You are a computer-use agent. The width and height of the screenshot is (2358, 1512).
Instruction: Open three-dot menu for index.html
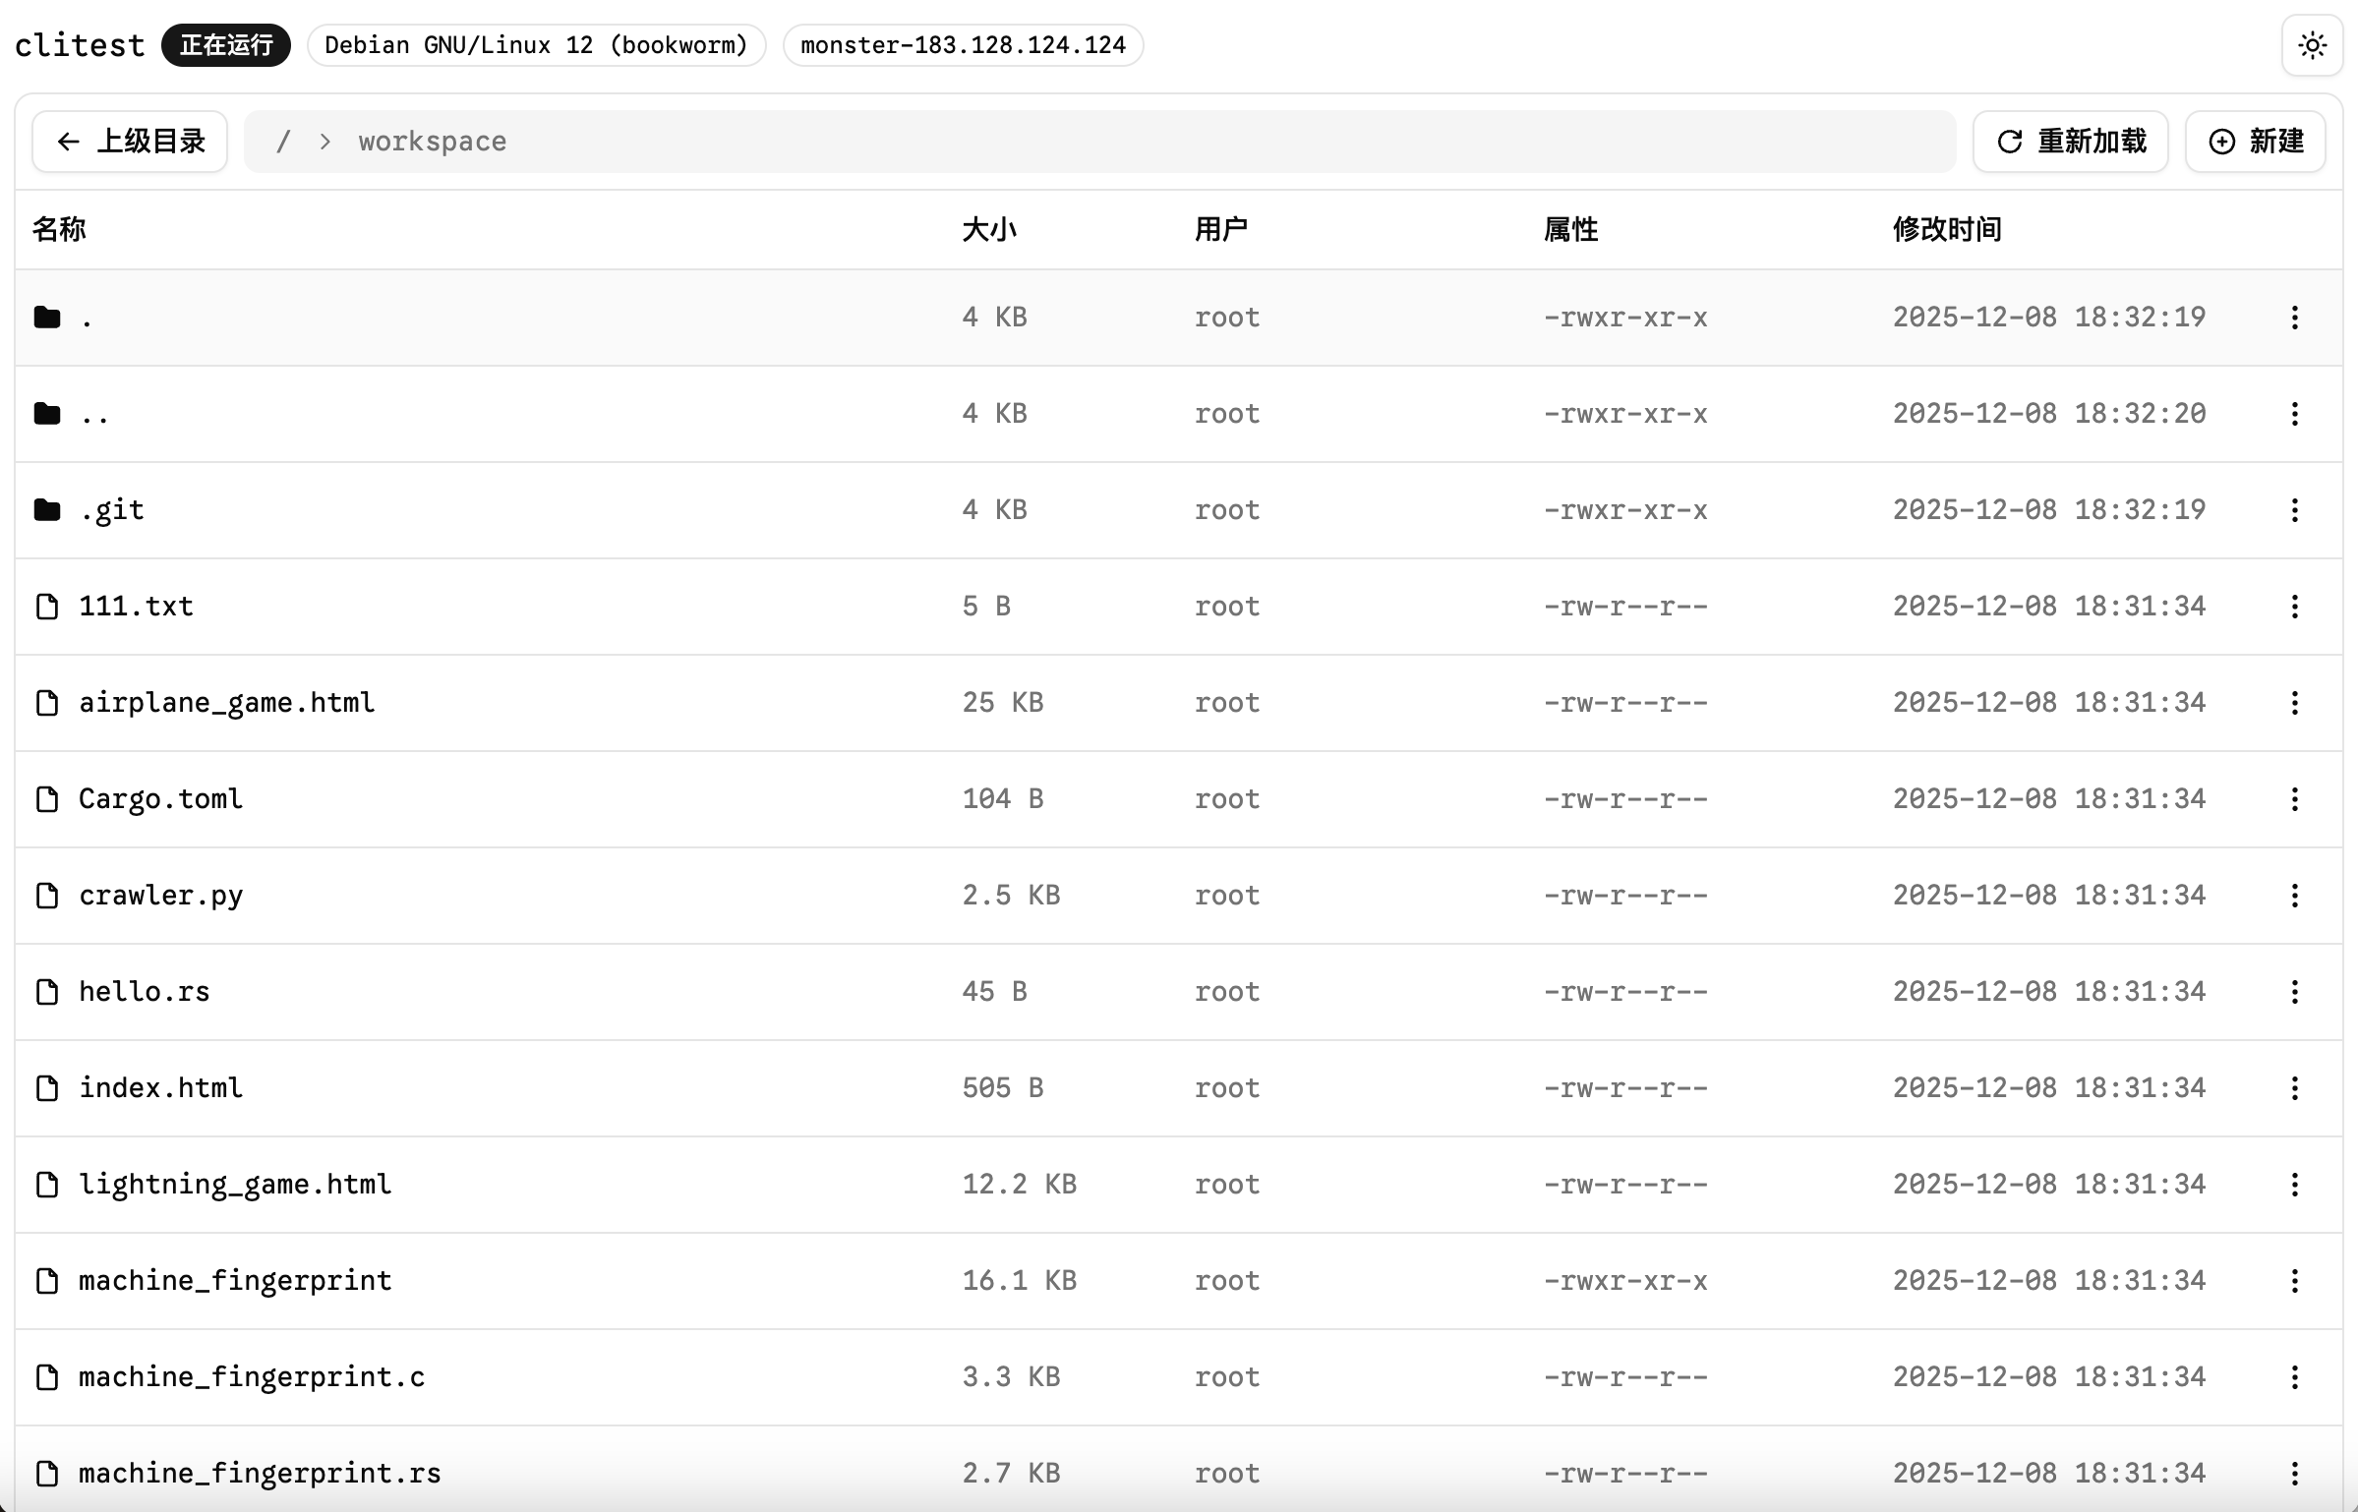pos(2294,1088)
